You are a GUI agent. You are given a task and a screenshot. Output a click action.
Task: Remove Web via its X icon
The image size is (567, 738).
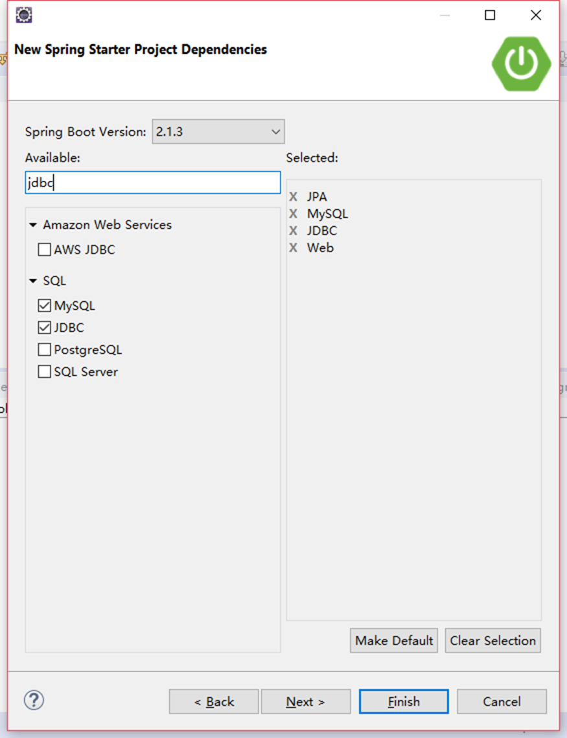[x=293, y=248]
